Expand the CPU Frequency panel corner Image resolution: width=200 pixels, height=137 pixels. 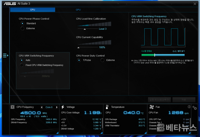point(58,133)
